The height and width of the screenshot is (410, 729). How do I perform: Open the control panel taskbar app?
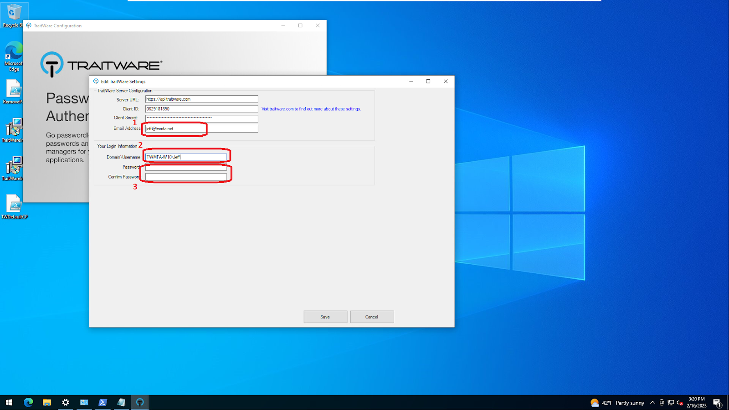[84, 402]
